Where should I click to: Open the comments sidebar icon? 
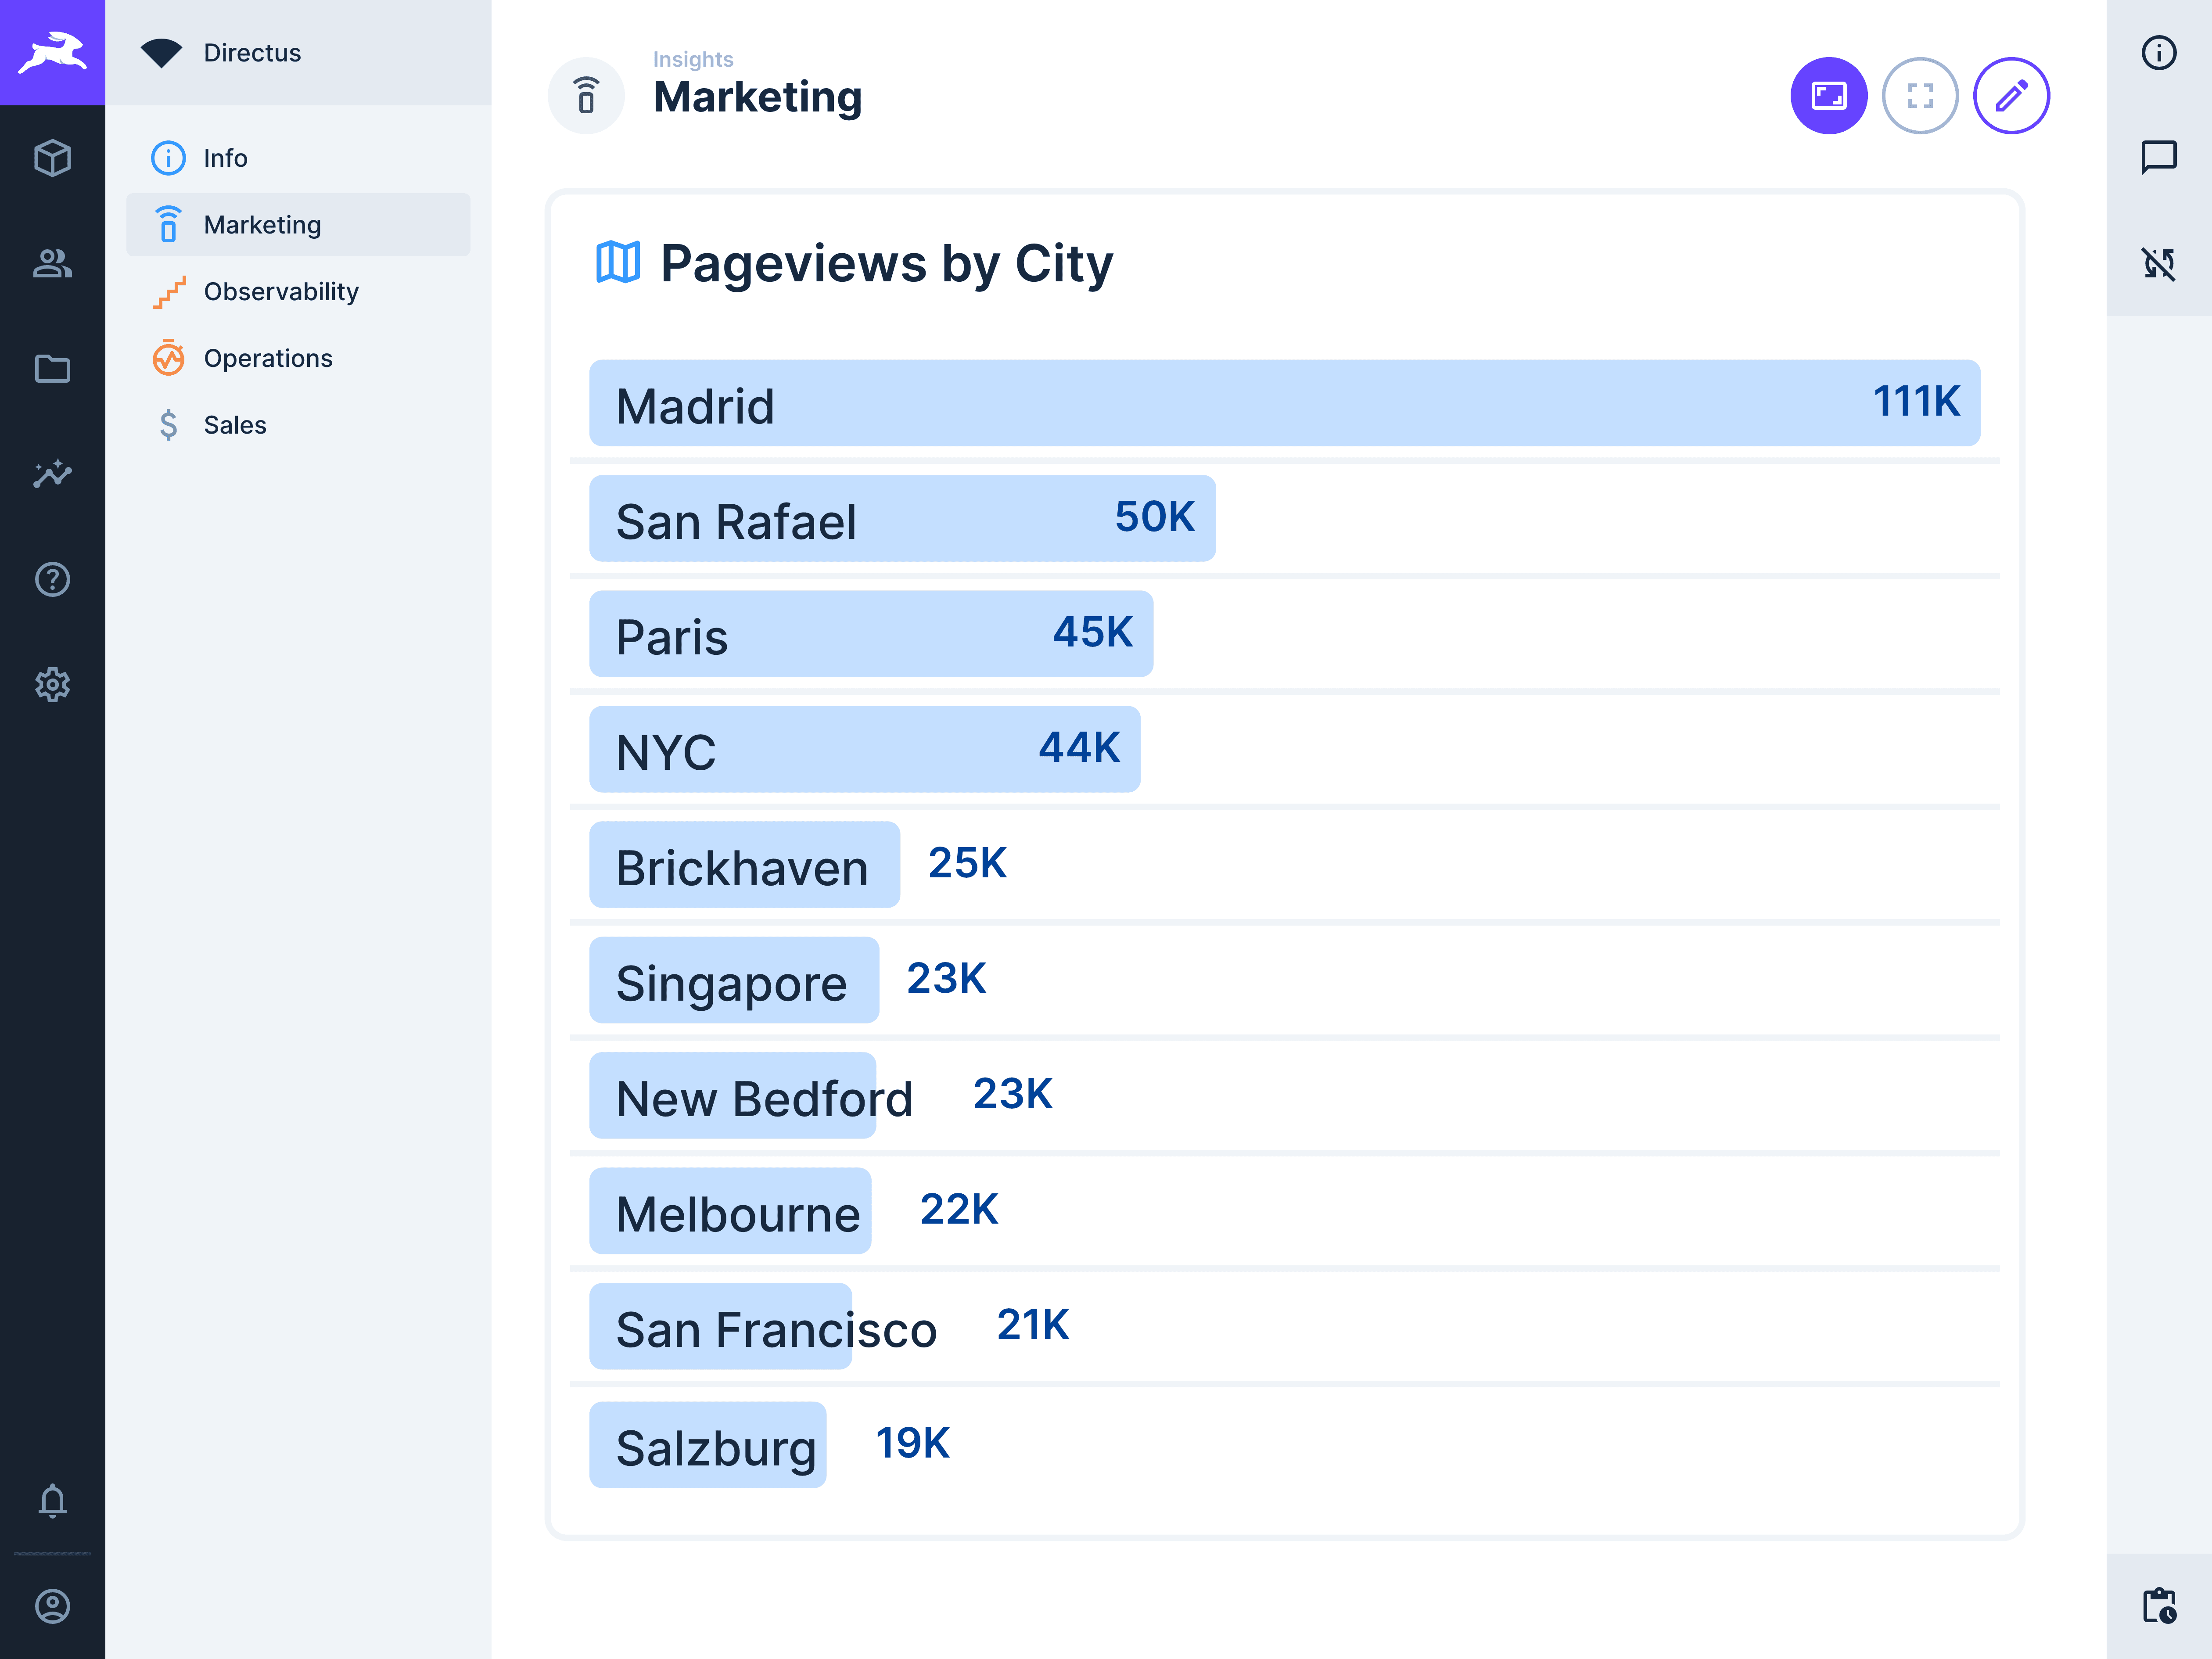coord(2159,158)
